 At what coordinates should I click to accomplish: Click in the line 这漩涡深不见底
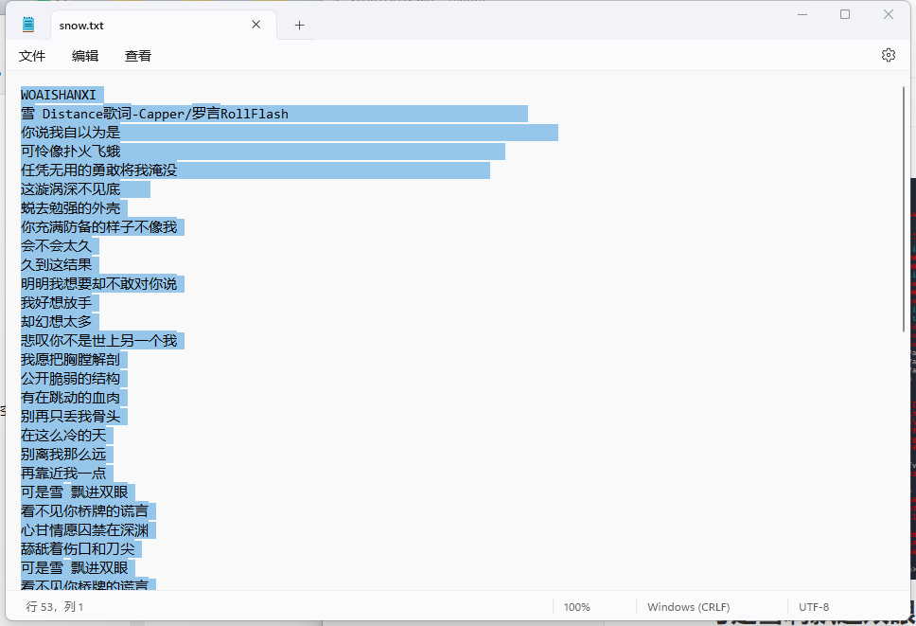point(71,189)
